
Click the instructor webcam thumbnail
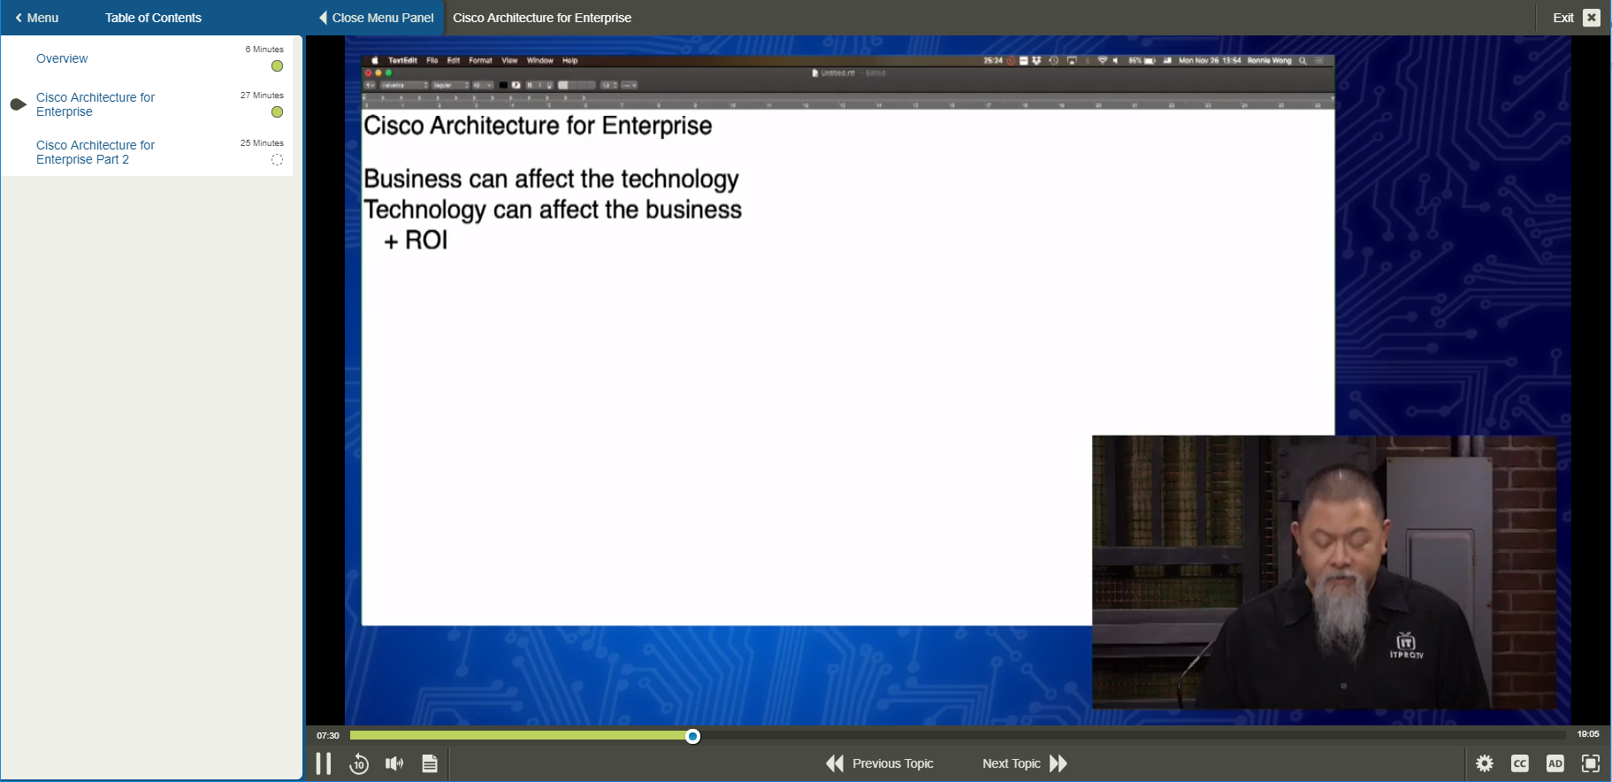tap(1324, 572)
